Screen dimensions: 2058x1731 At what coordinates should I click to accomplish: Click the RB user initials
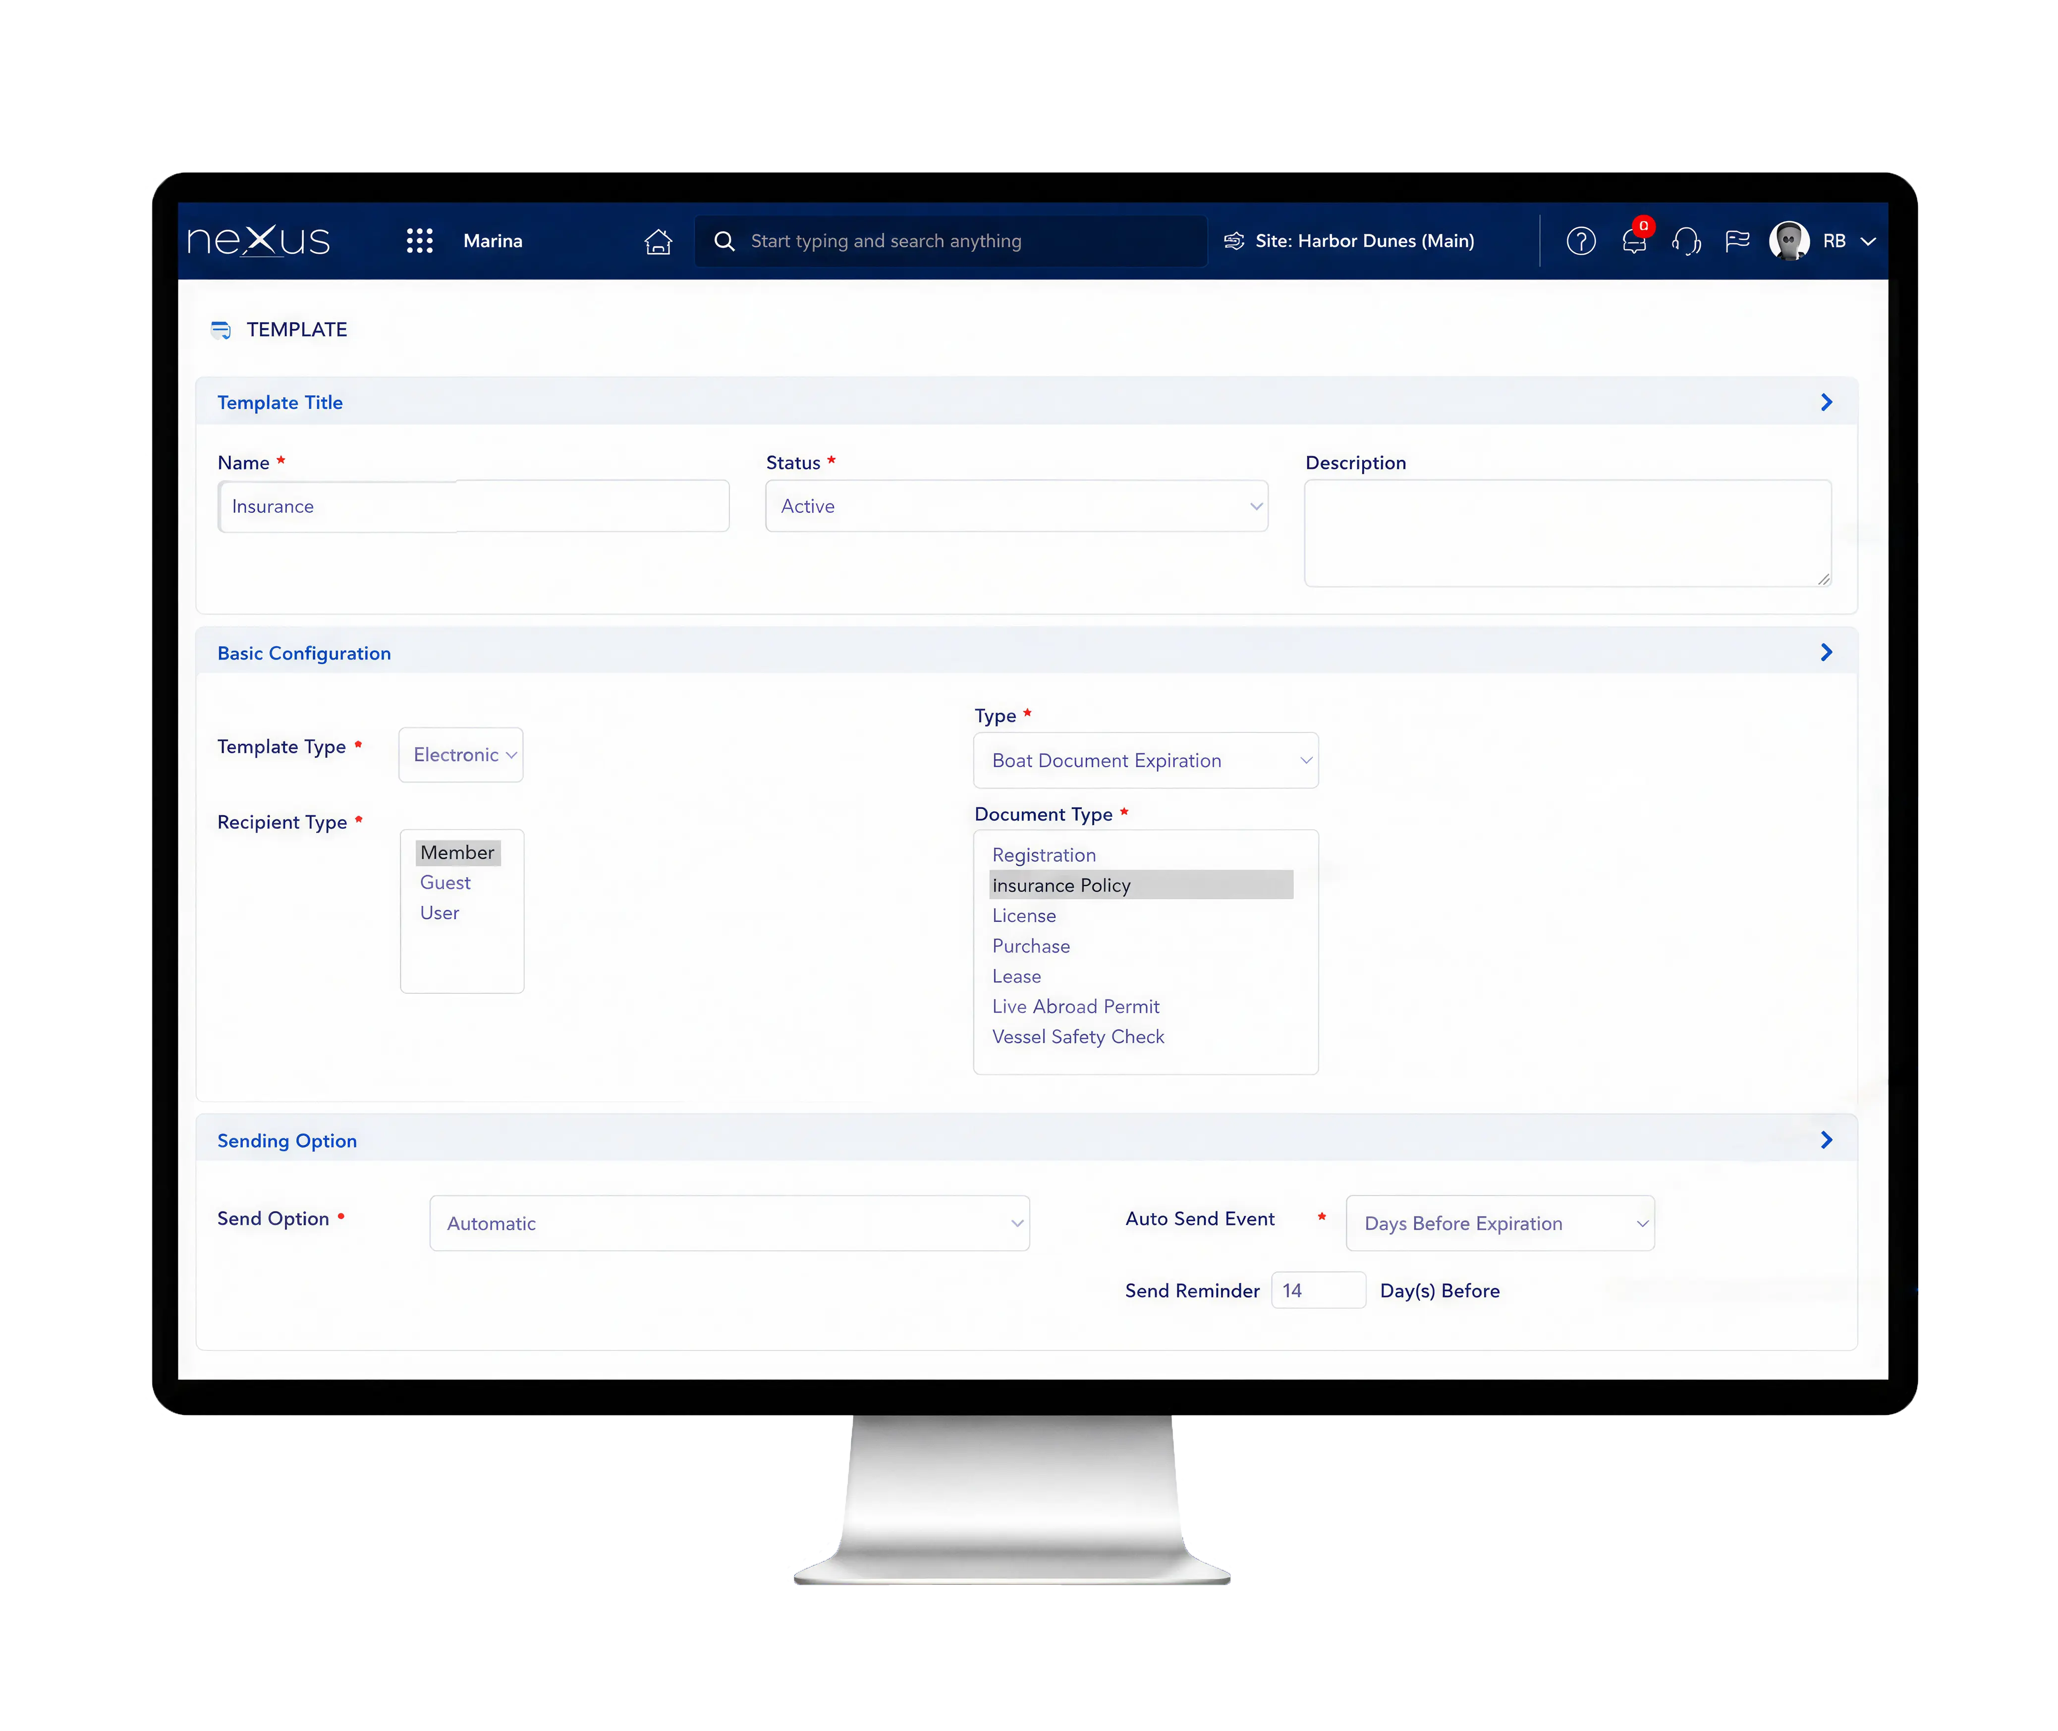point(1833,241)
